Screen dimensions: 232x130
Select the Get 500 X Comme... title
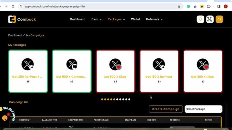click(x=71, y=77)
